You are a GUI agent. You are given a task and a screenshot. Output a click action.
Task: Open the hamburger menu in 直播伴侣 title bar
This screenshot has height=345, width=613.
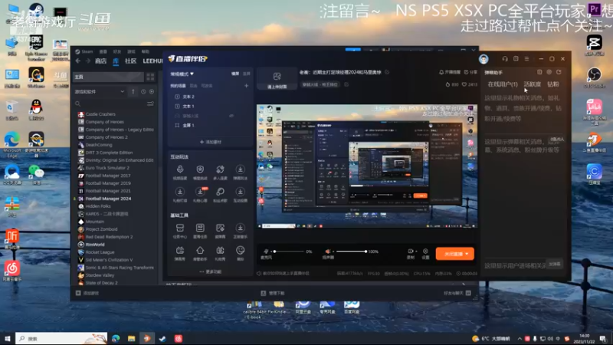pos(526,59)
